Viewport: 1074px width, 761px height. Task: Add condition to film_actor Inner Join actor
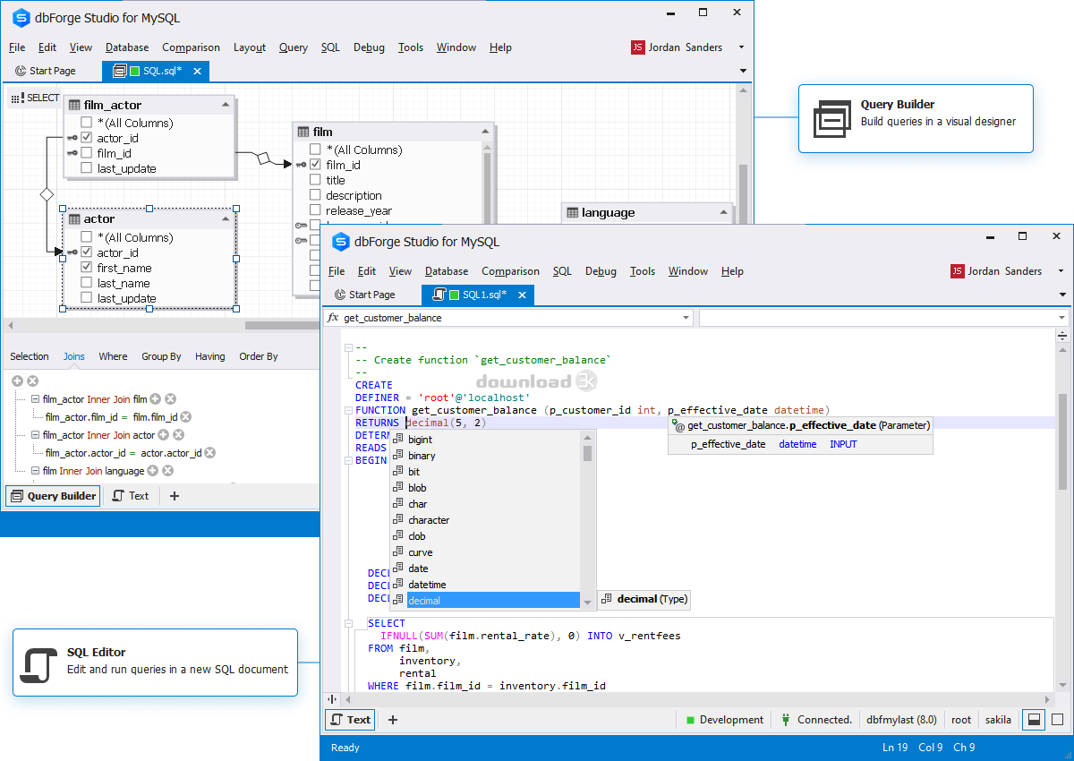pos(163,435)
